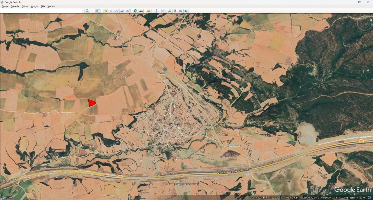The width and height of the screenshot is (373, 200).
Task: Click the 1985 historical imagery button
Action: tap(9, 197)
